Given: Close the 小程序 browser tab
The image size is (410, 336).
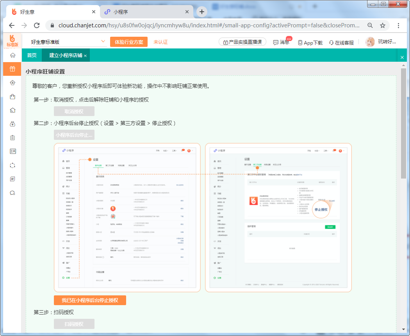Looking at the screenshot, I should click(x=187, y=12).
